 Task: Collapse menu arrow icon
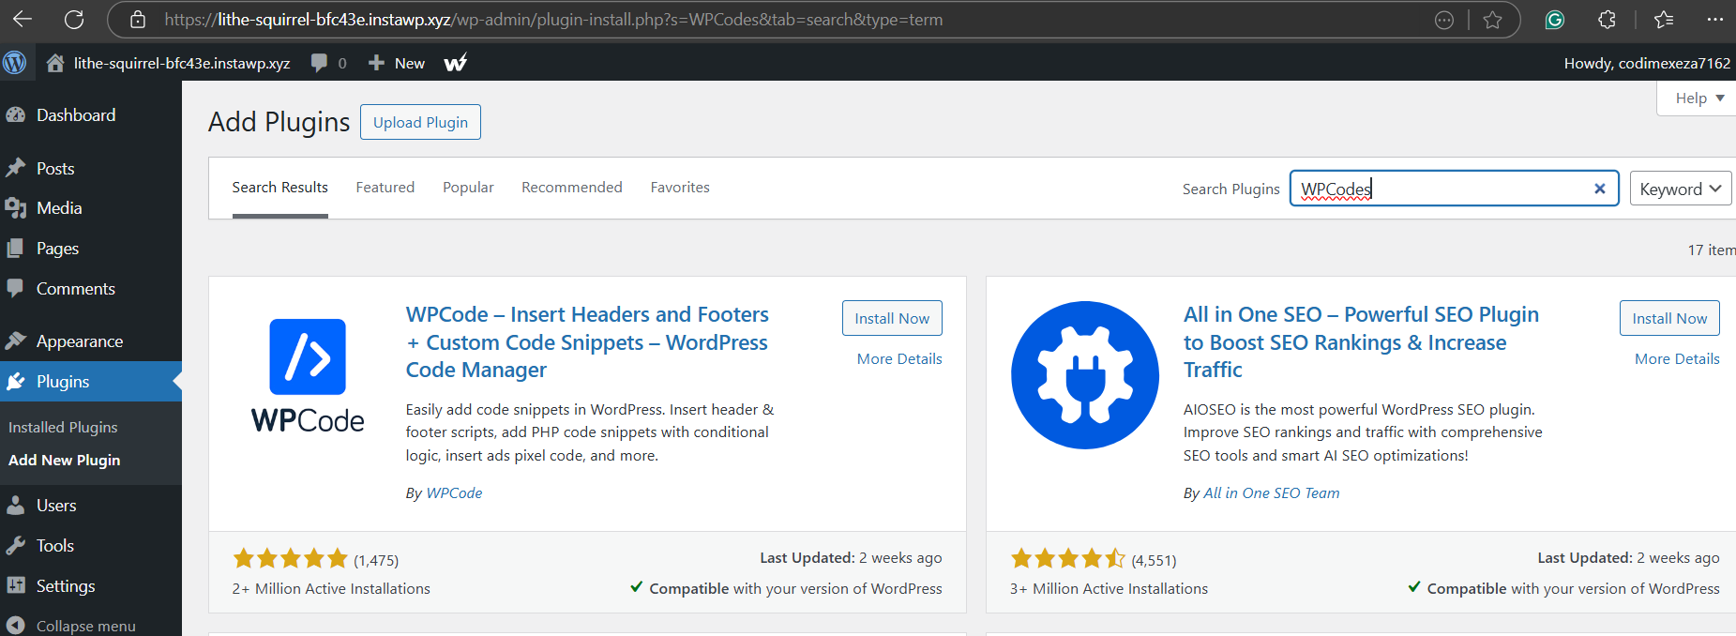click(x=15, y=626)
